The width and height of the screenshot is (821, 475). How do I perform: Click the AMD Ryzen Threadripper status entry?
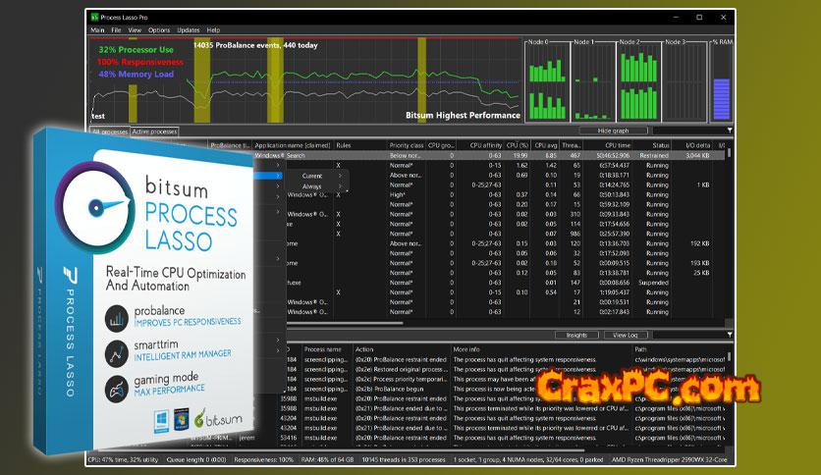670,460
